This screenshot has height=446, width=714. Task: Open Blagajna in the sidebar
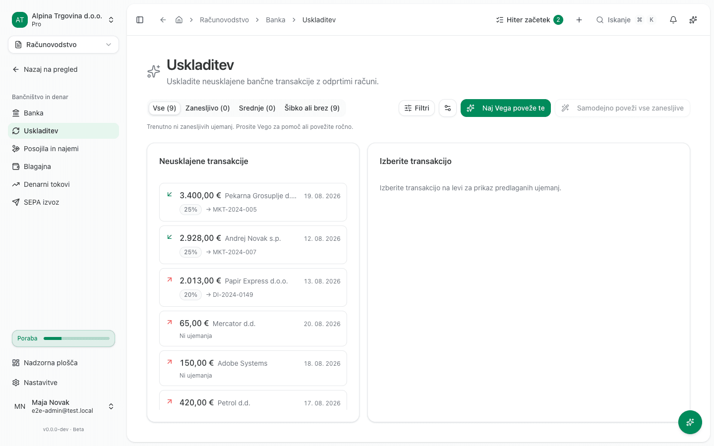click(63, 167)
